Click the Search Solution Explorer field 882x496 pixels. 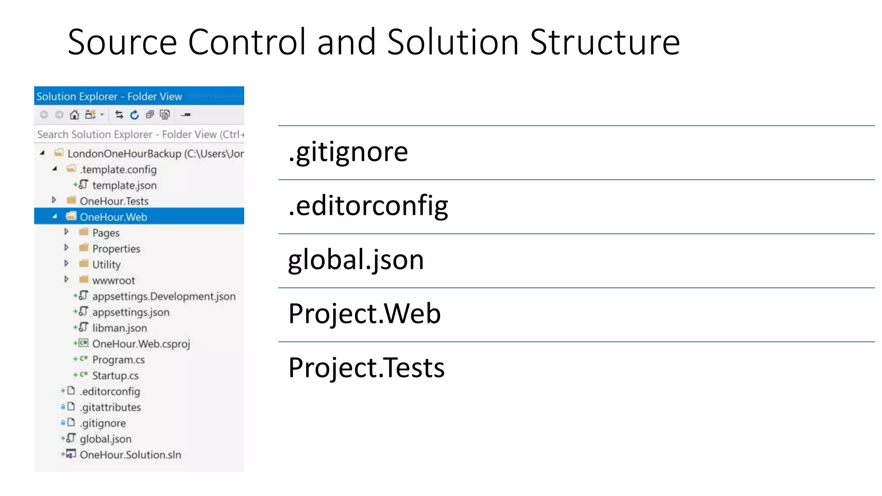[x=139, y=134]
